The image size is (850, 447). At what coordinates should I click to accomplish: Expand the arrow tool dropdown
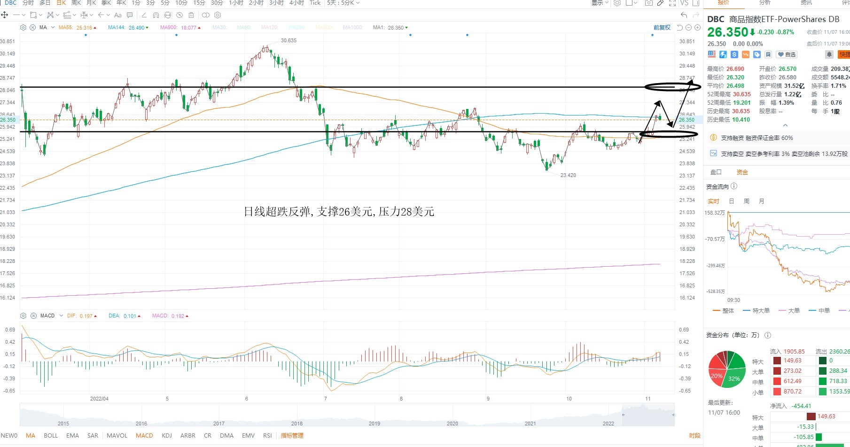point(108,15)
